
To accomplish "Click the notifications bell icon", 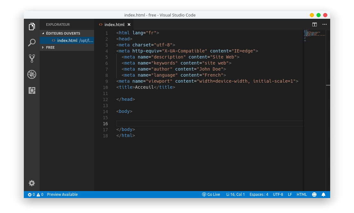I will [323, 195].
